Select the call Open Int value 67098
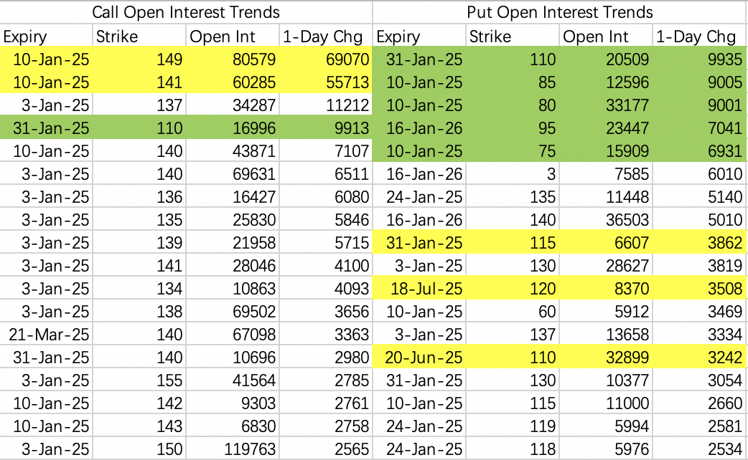 [x=254, y=335]
